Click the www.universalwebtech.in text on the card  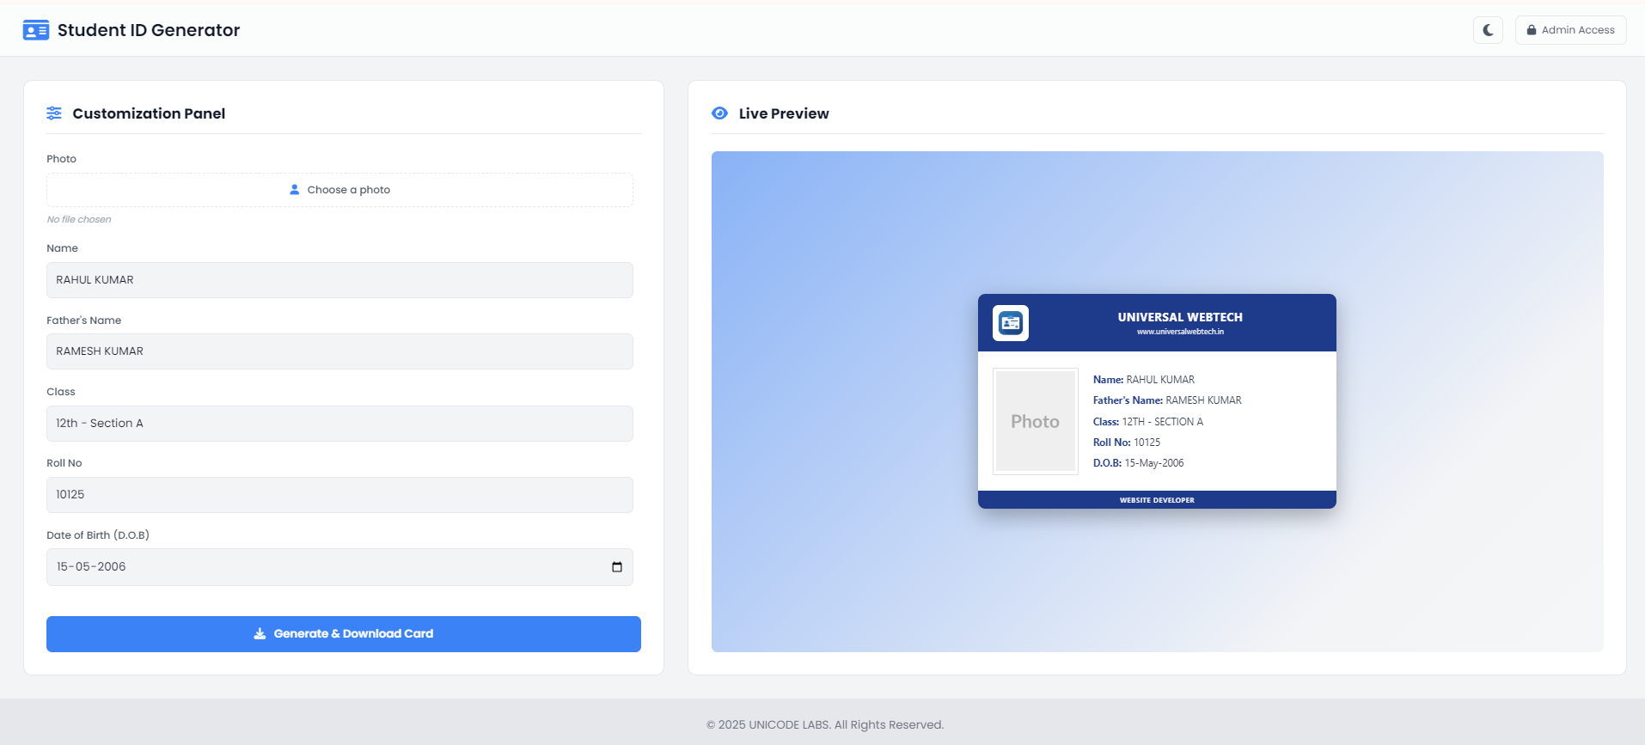pyautogui.click(x=1180, y=332)
